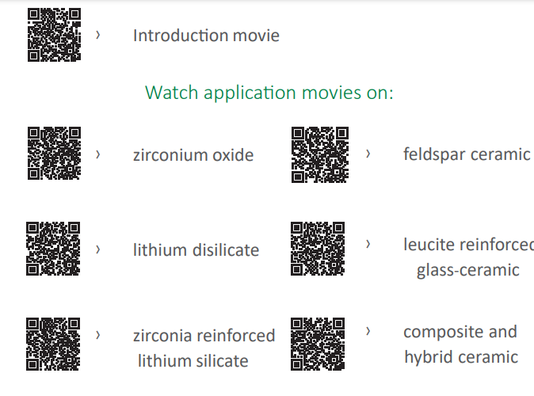The image size is (534, 396).
Task: Click the chevron before Introduction movie
Action: pos(97,35)
